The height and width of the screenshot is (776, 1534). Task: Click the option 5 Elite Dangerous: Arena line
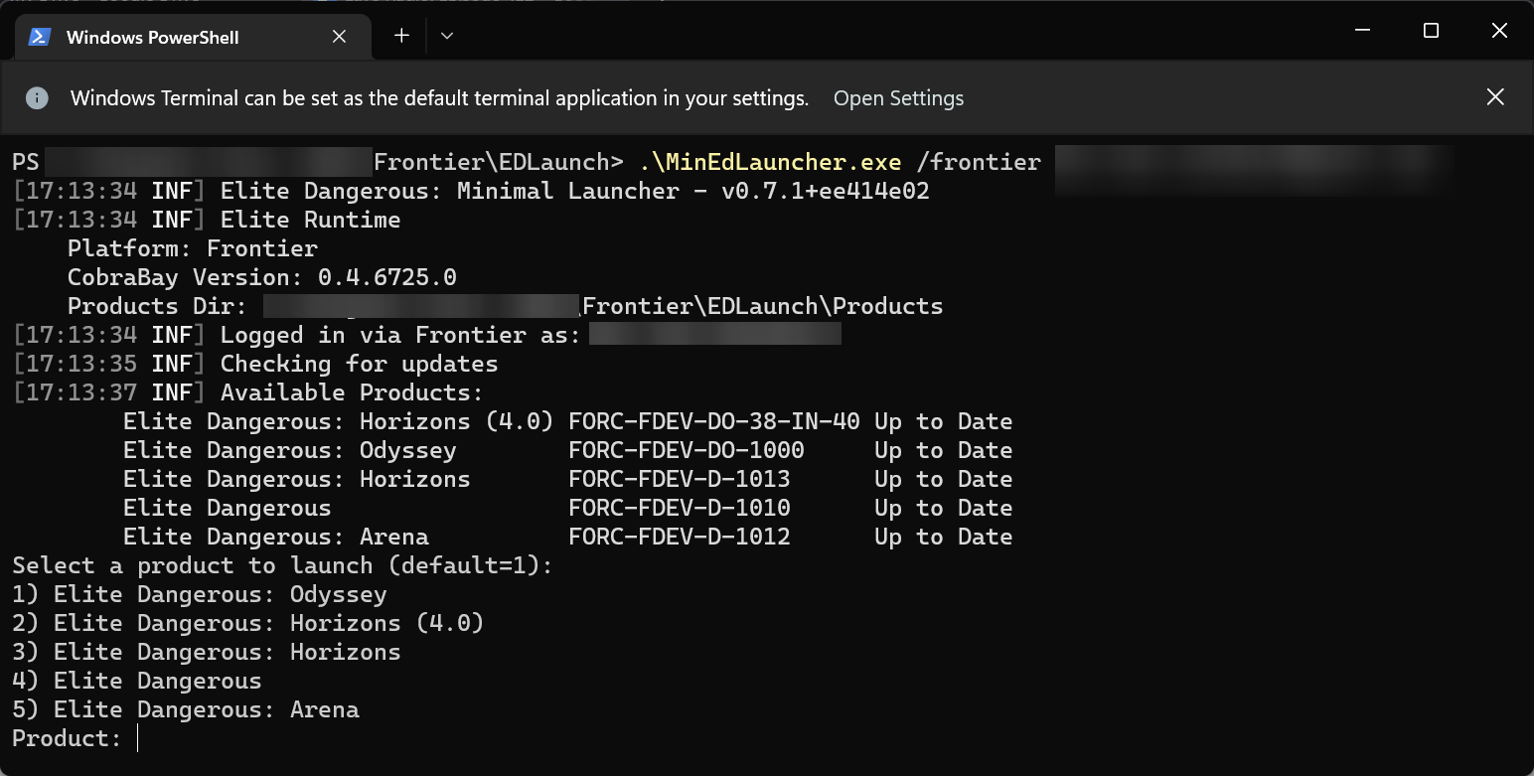point(186,709)
